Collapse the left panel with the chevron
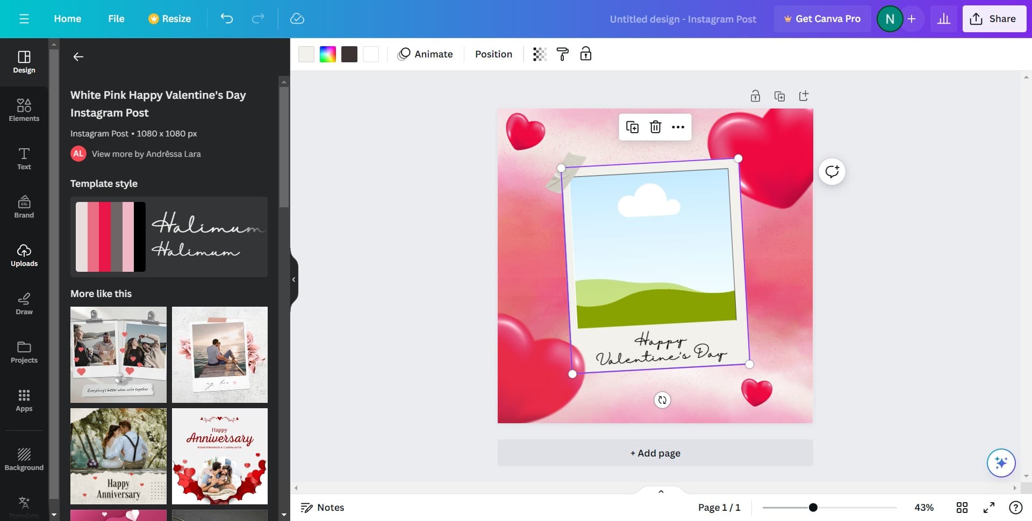Viewport: 1032px width, 521px height. tap(293, 279)
